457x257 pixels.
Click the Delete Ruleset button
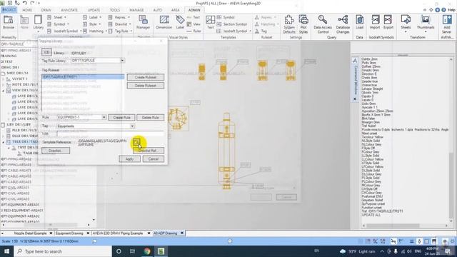click(146, 86)
